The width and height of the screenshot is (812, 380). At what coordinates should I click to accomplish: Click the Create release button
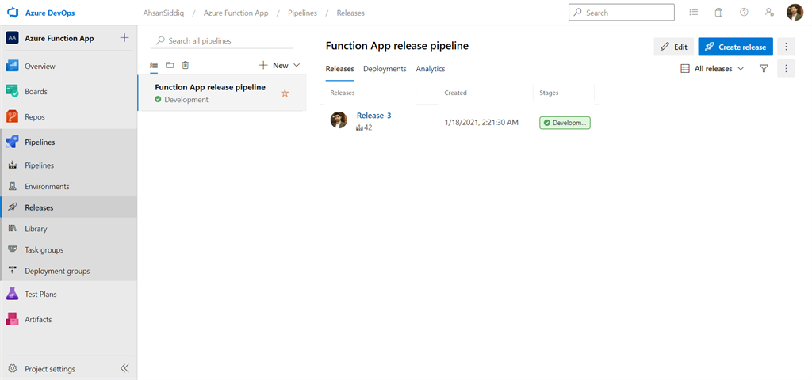[735, 47]
